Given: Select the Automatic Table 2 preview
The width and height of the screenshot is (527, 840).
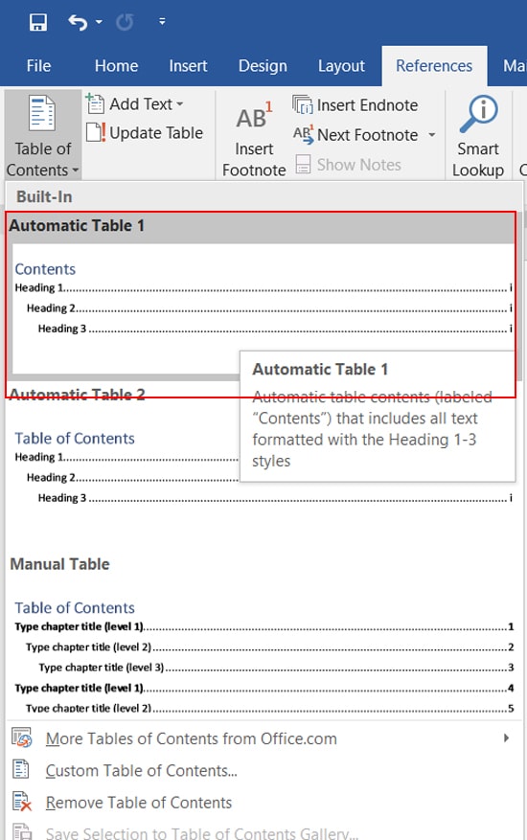Looking at the screenshot, I should pos(263,466).
